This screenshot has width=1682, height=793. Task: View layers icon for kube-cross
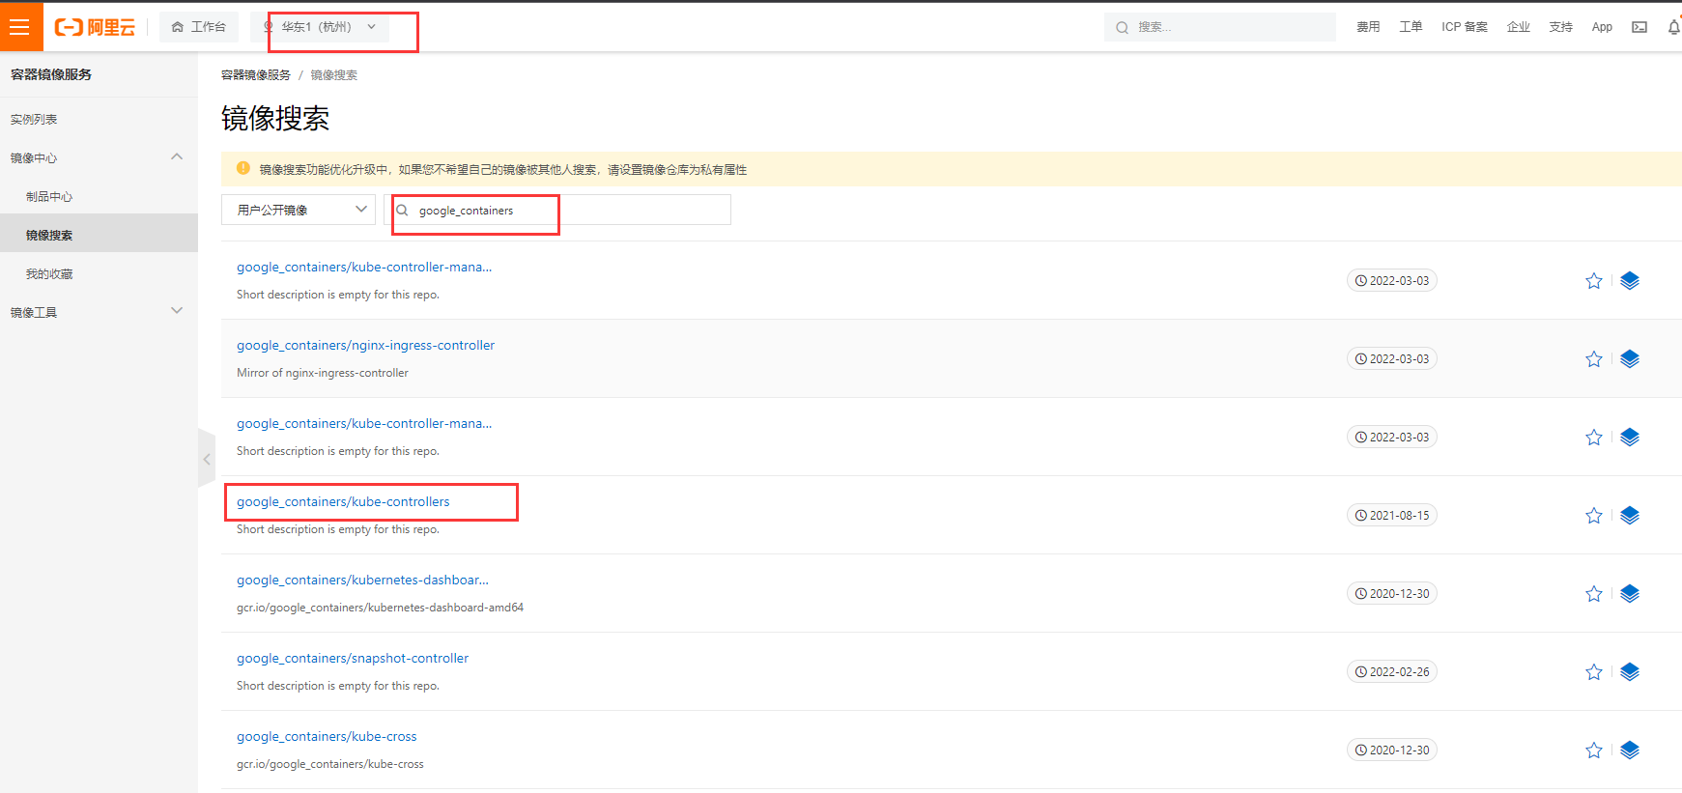[1630, 751]
